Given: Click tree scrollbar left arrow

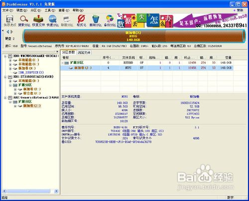Looking at the screenshot, I should pos(4,191).
